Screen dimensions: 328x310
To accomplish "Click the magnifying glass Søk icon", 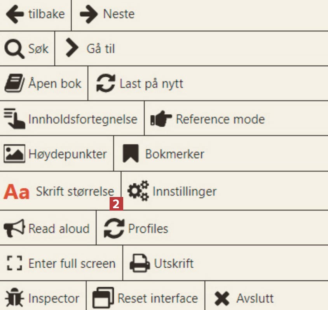I will [14, 49].
